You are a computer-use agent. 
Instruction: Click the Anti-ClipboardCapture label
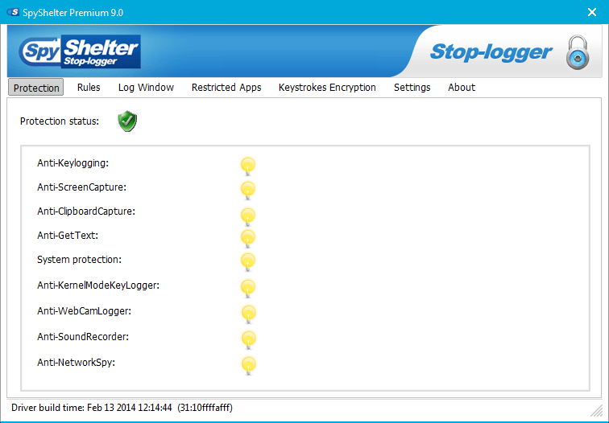(x=86, y=211)
